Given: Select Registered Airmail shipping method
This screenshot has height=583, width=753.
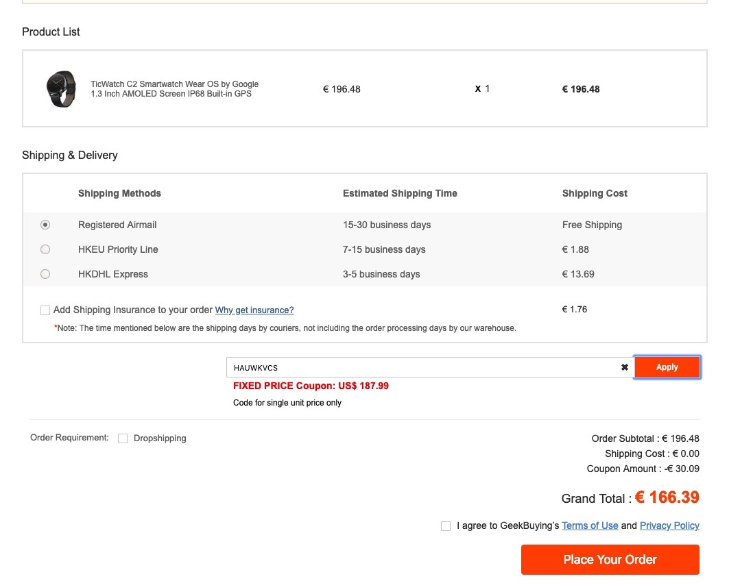Looking at the screenshot, I should [45, 225].
